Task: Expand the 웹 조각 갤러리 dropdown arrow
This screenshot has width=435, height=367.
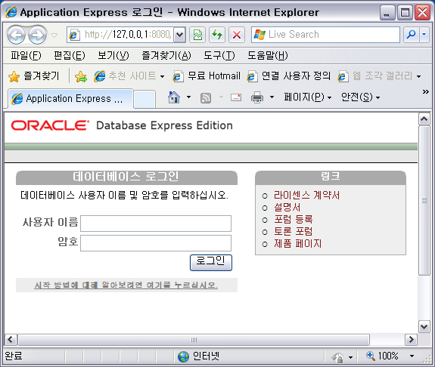Action: [418, 76]
